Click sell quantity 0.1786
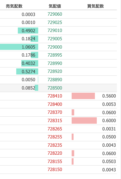121x179 pixels. click(x=28, y=55)
